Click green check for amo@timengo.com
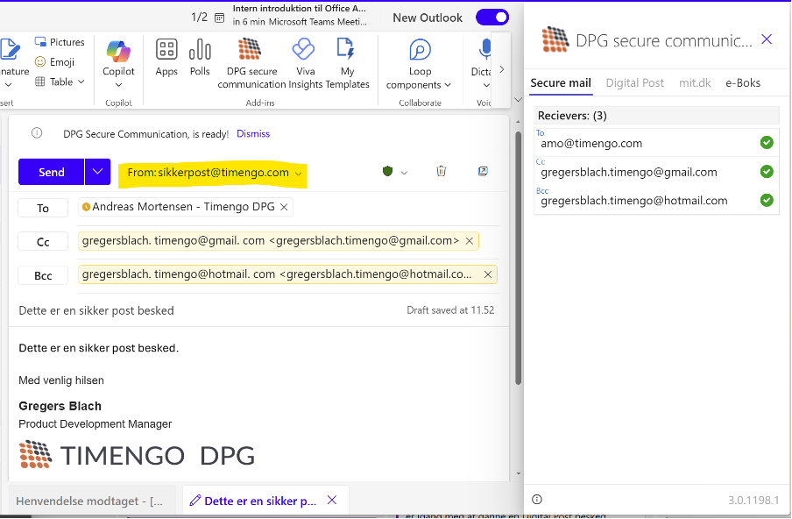Image resolution: width=792 pixels, height=519 pixels. tap(767, 143)
